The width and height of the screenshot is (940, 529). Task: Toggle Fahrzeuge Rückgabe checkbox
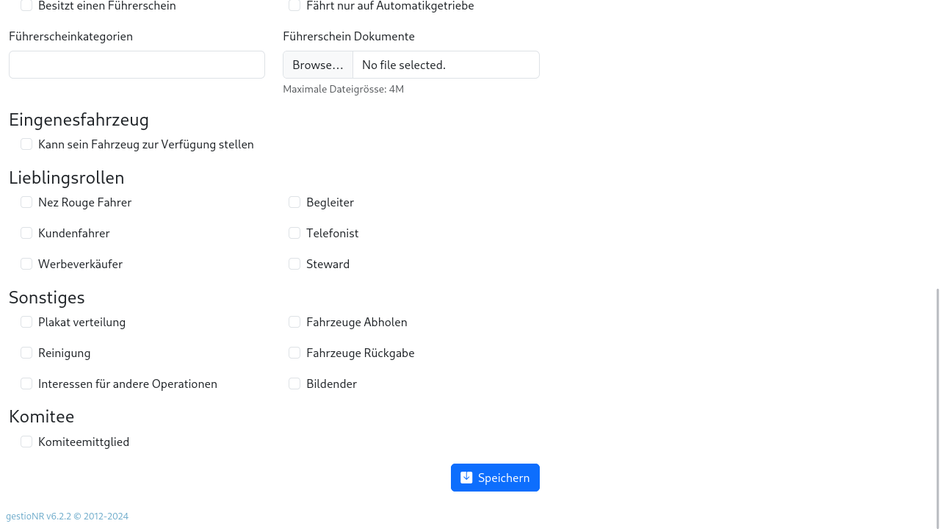[x=294, y=353]
